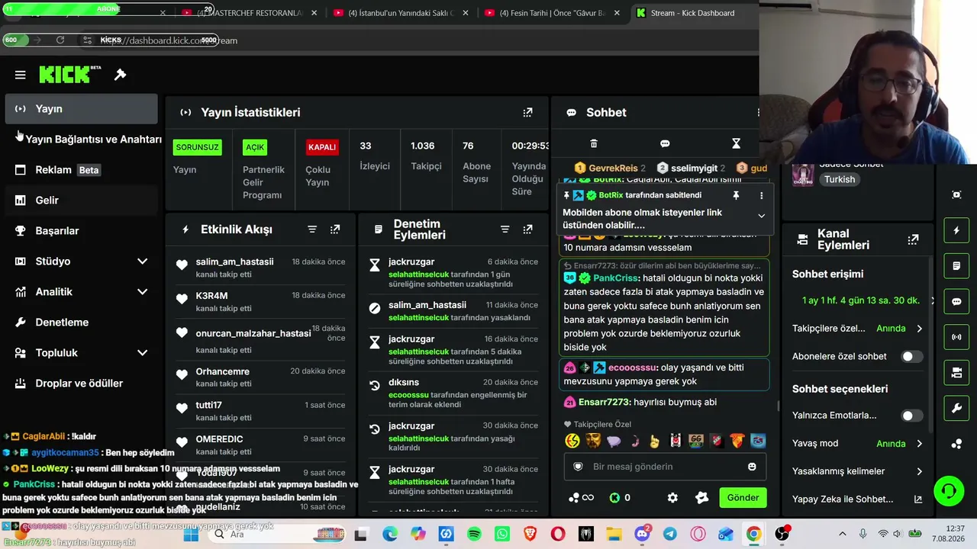Click the camera widget in the right sidebar
This screenshot has width=977, height=549.
point(956,372)
